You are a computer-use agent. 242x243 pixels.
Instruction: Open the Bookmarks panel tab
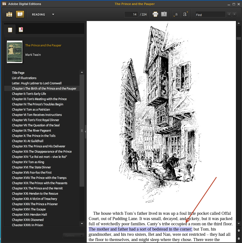pos(21,30)
